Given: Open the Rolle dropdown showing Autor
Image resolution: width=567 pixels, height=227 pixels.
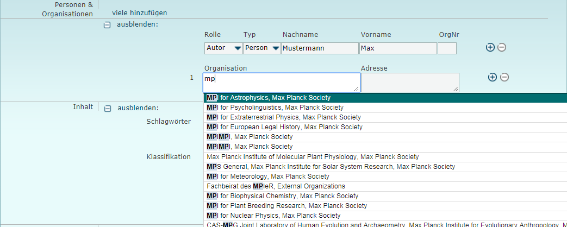Looking at the screenshot, I should coord(223,48).
